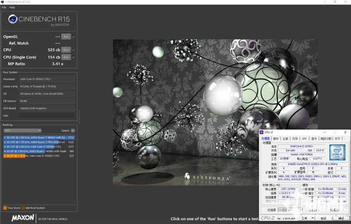Click the empty Info input field
The image size is (351, 224).
click(47, 116)
